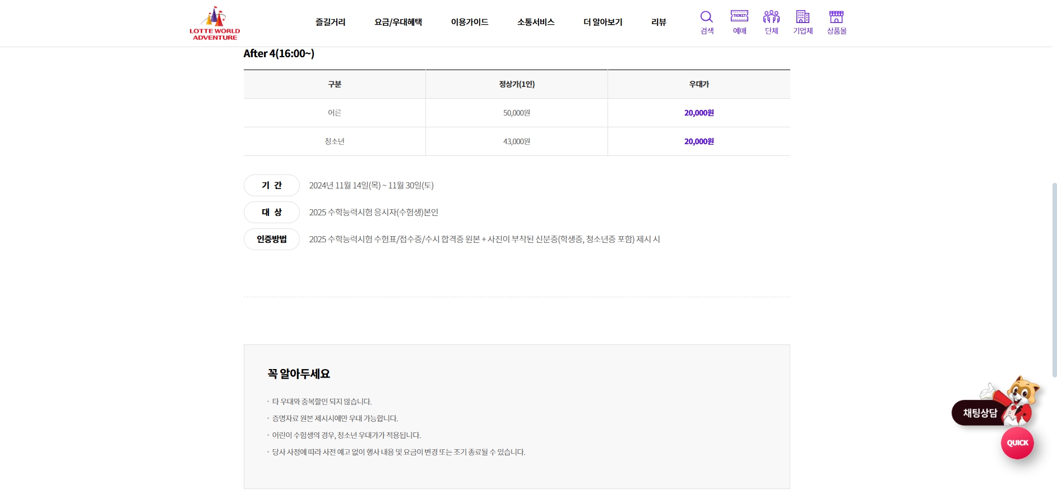Open the 소통서비스 menu
Image resolution: width=1057 pixels, height=493 pixels.
pos(536,22)
